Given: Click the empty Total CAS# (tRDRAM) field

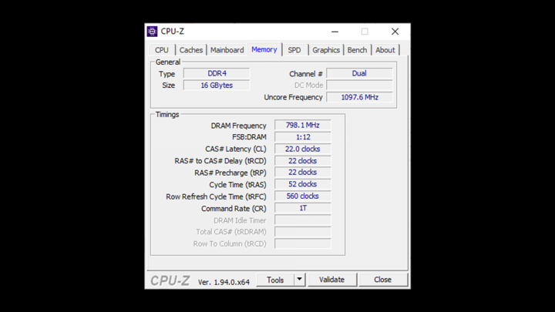Looking at the screenshot, I should click(303, 232).
